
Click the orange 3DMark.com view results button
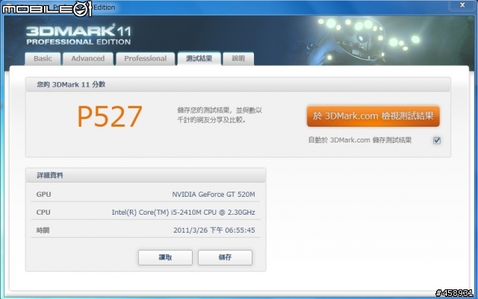[373, 116]
